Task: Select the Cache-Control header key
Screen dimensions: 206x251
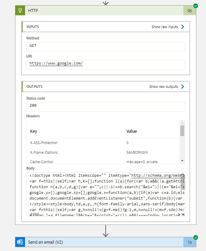Action: (x=41, y=162)
